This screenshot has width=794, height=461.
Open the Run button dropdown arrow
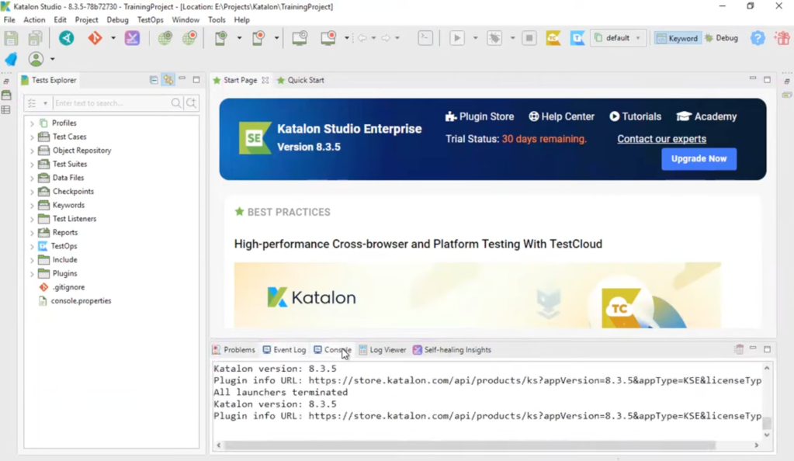pyautogui.click(x=475, y=38)
